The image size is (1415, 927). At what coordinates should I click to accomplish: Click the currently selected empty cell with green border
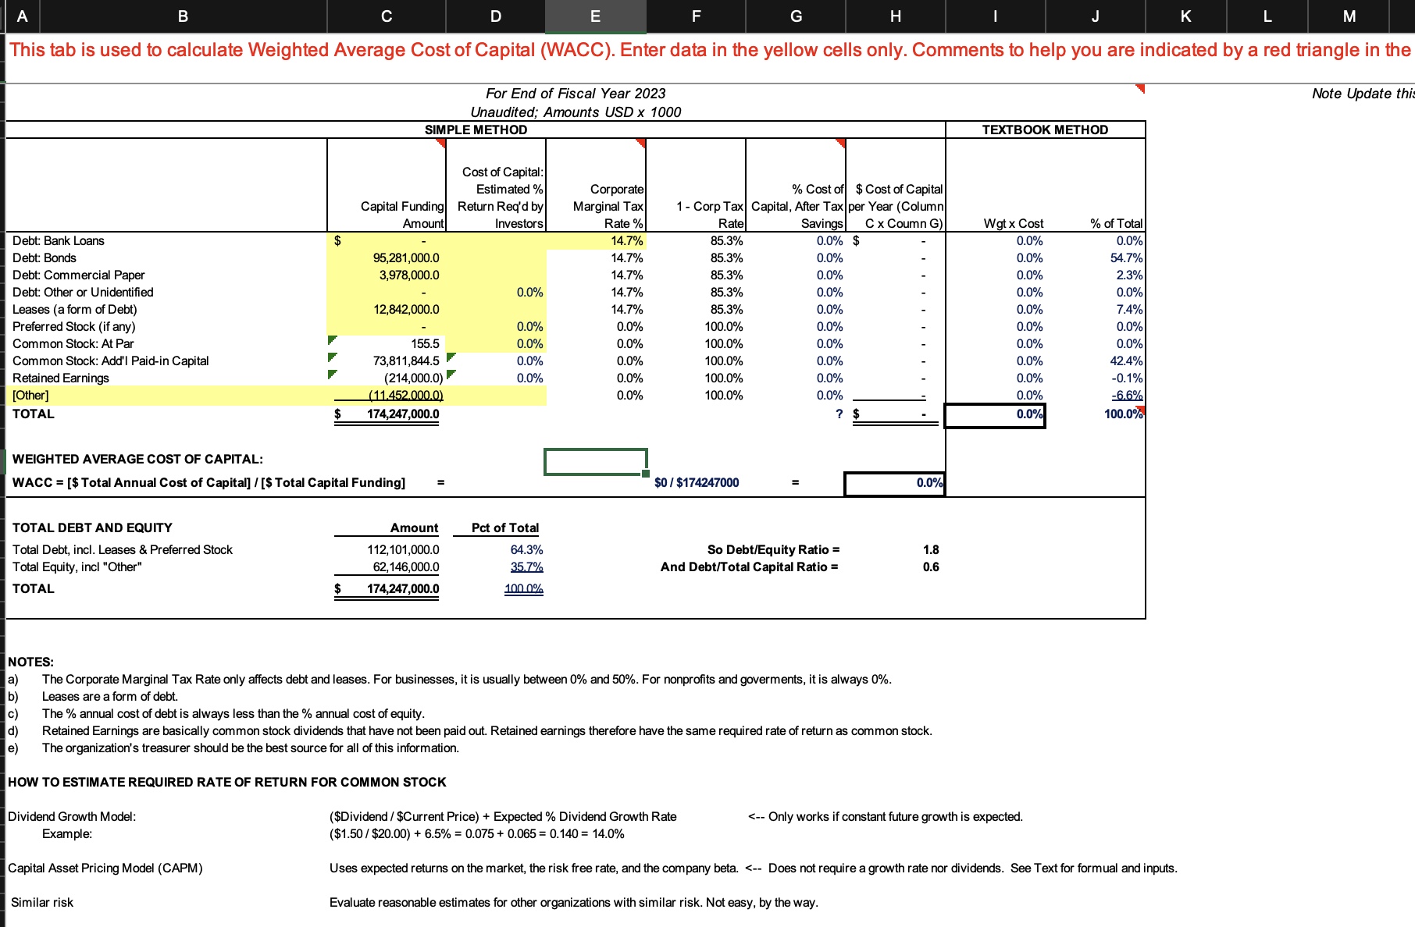pos(596,462)
